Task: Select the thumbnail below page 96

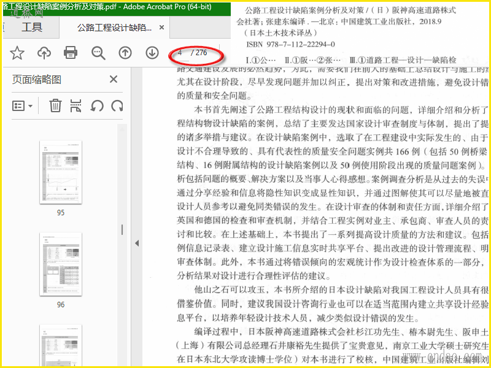Action: 61,345
